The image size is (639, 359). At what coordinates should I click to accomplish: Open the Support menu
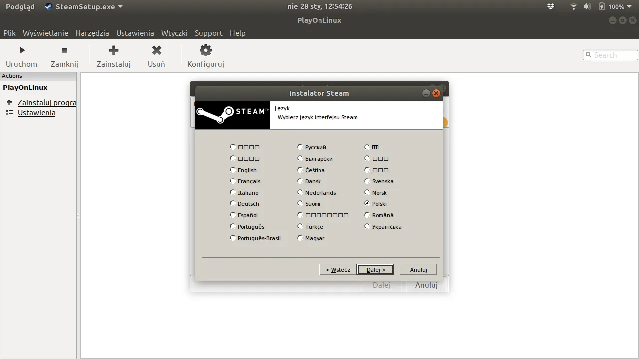(x=208, y=33)
